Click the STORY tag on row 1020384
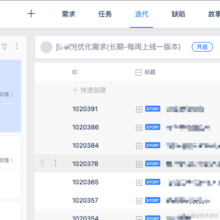The image size is (220, 220). coord(153,145)
